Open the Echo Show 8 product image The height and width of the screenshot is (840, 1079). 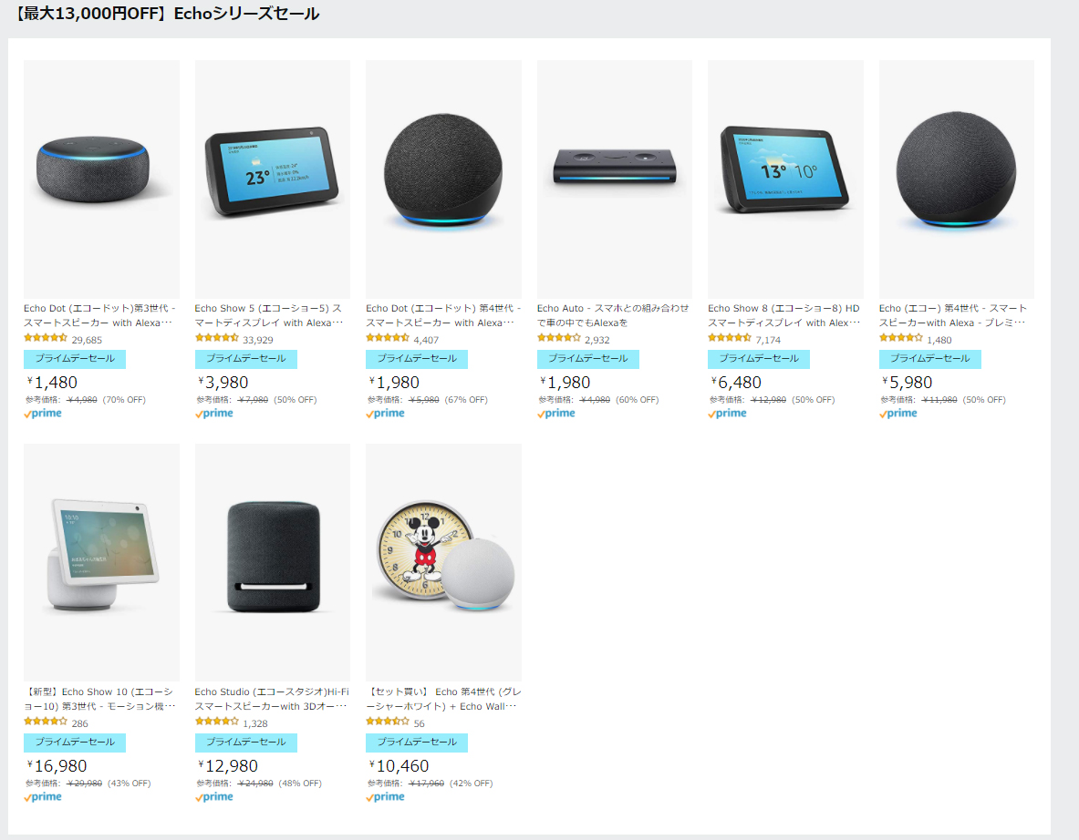pos(785,179)
